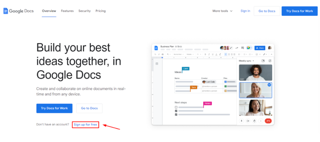
Task: Open the Features tab
Action: (x=67, y=11)
